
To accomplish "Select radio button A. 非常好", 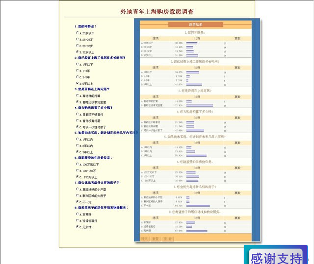I will coord(78,214).
